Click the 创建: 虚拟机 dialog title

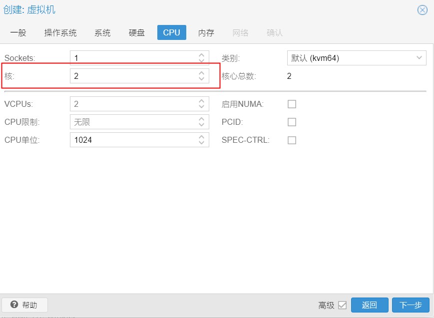[29, 9]
